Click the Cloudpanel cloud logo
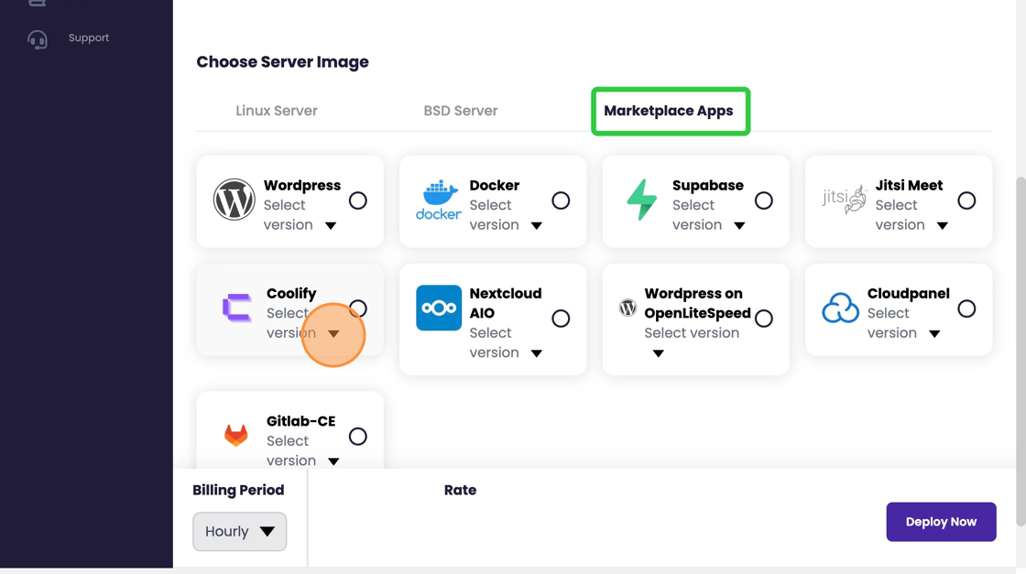Screen dimensions: 1026x574 click(840, 309)
